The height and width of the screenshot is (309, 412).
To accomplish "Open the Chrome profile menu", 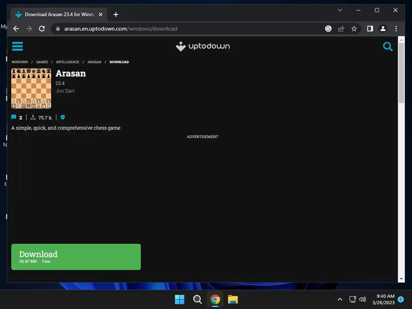I will click(383, 29).
